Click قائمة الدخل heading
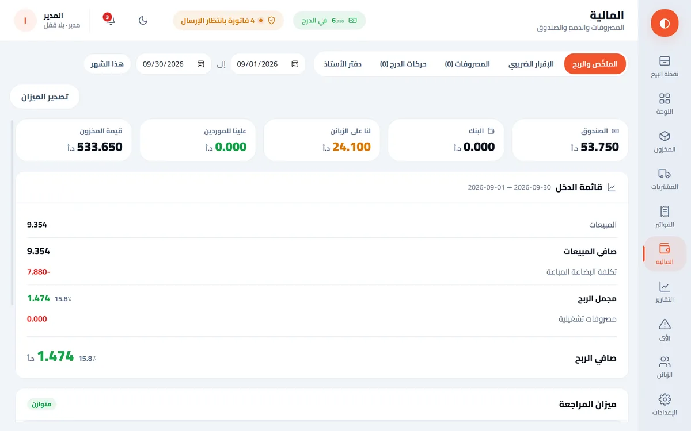691x431 pixels. point(579,187)
